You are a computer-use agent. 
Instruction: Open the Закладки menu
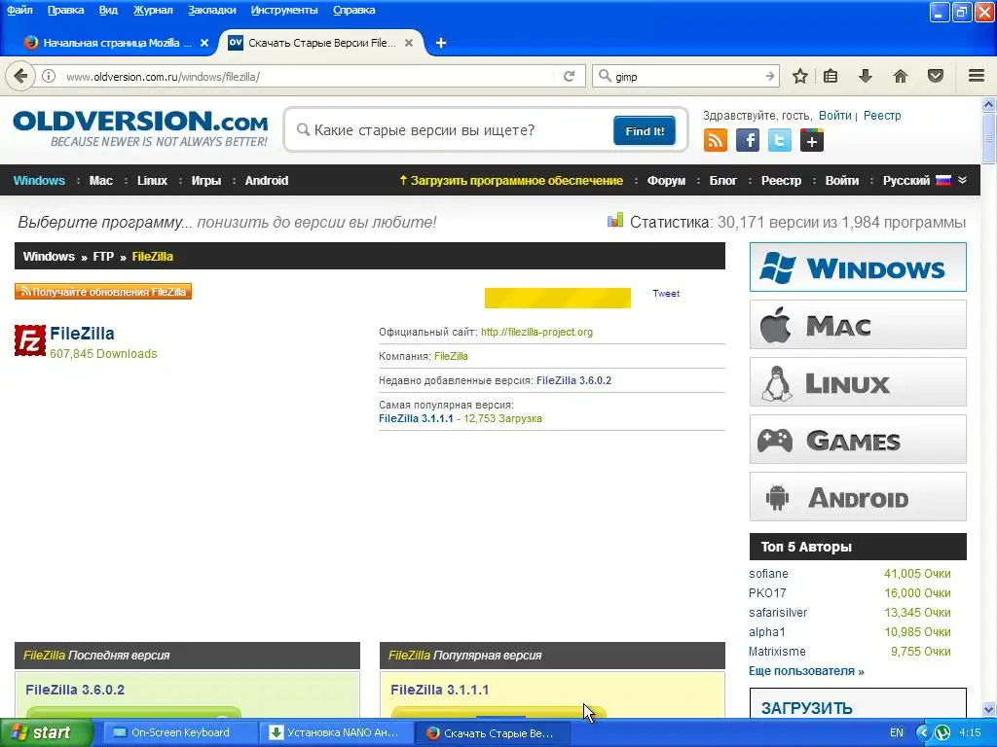(x=211, y=10)
